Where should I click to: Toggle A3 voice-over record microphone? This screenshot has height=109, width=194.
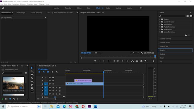(60, 94)
